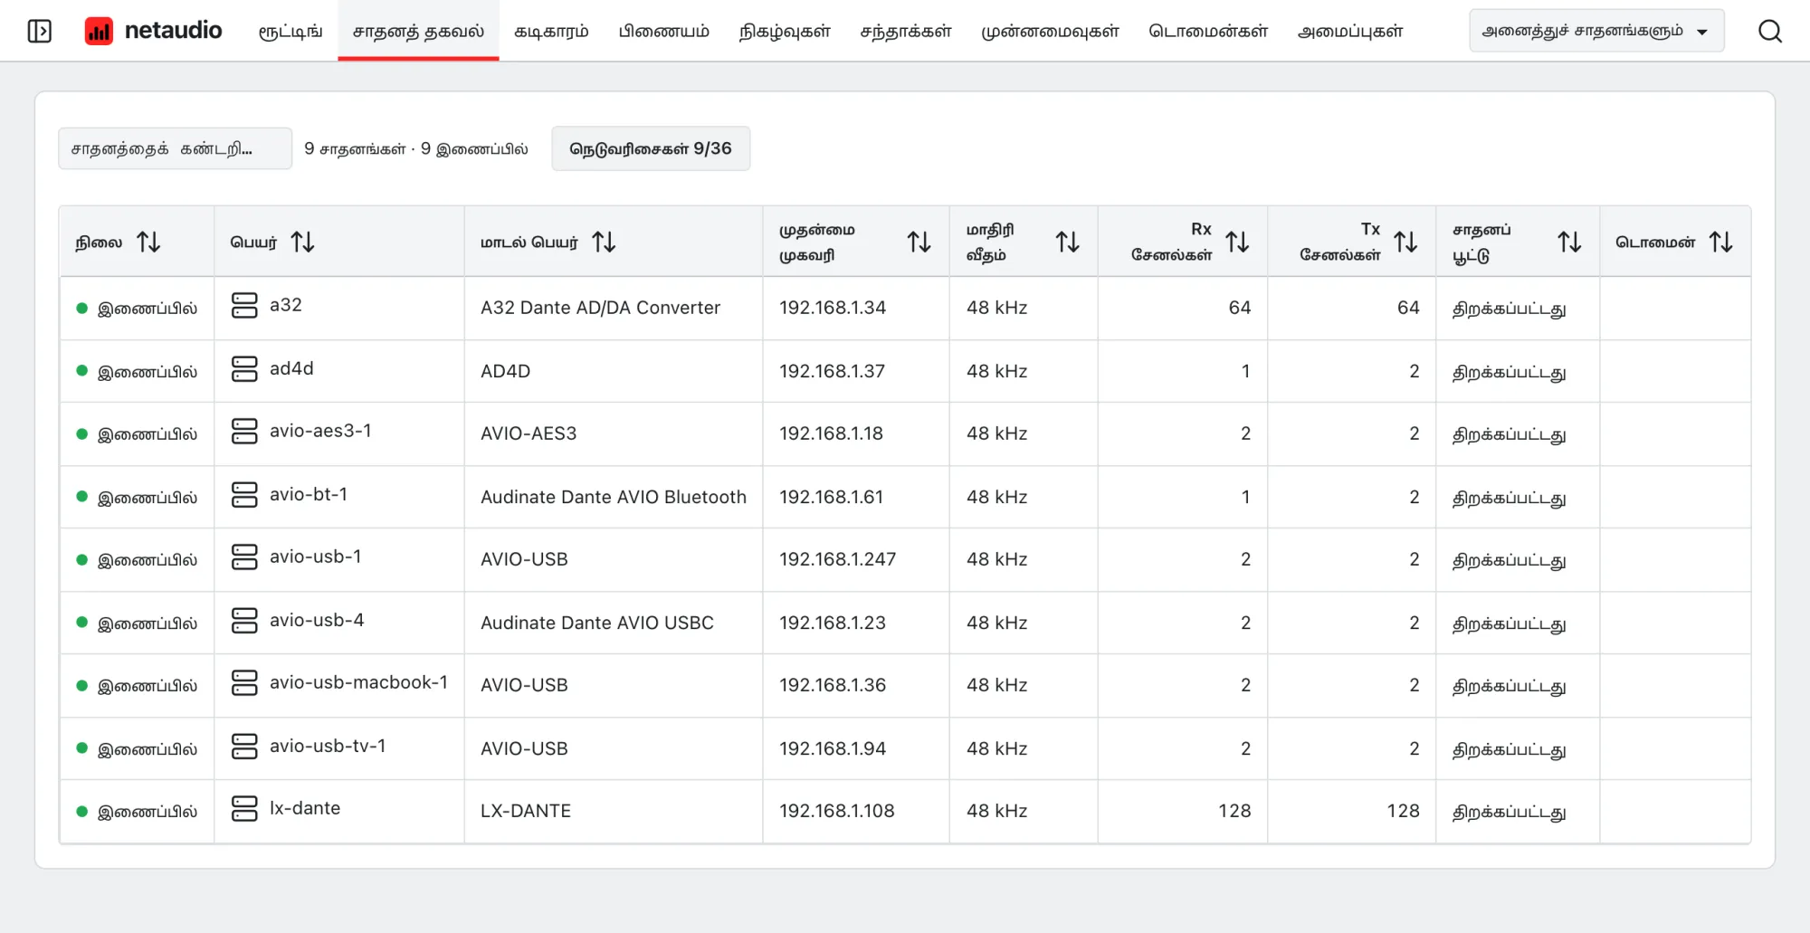
Task: Sort by மாடல் பெயர் column arrows
Action: (604, 243)
